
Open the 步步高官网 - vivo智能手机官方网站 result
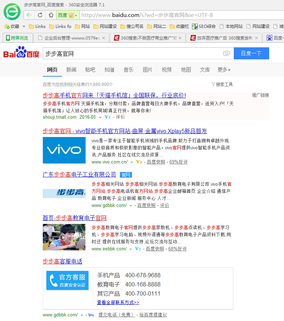[125, 131]
